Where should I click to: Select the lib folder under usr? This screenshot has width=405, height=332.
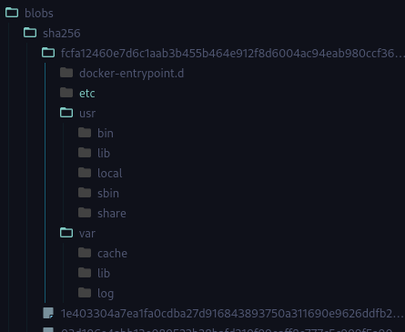coord(104,154)
